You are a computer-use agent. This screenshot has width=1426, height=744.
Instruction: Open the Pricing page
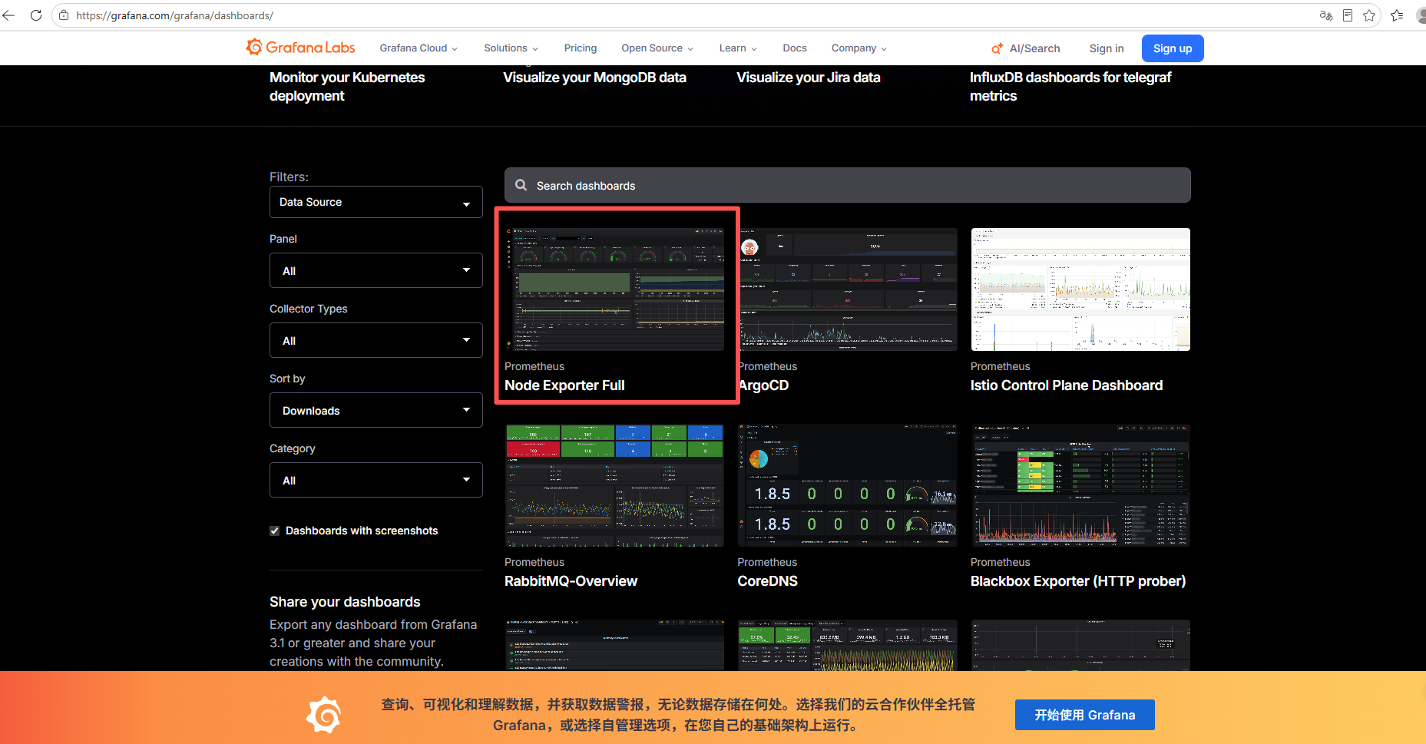[x=581, y=48]
